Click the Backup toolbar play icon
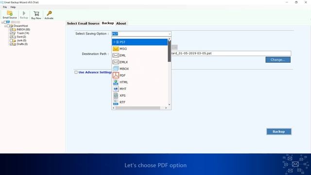 point(24,13)
